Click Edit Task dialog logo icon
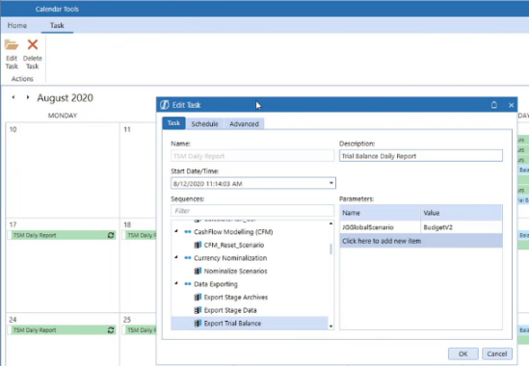The width and height of the screenshot is (529, 366). pos(165,105)
